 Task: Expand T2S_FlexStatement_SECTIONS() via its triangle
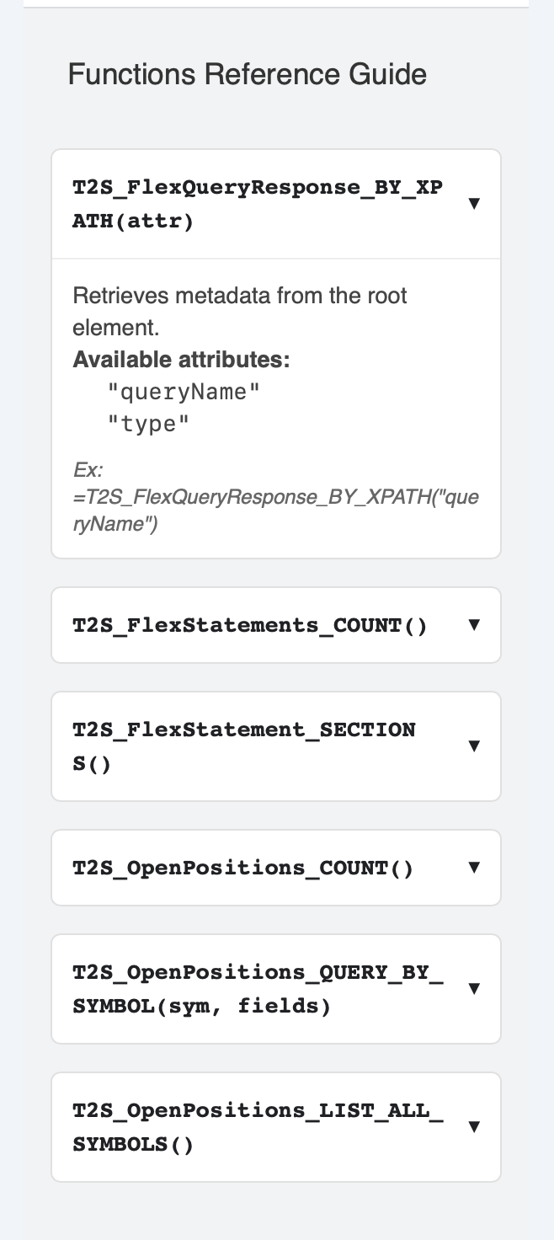474,746
